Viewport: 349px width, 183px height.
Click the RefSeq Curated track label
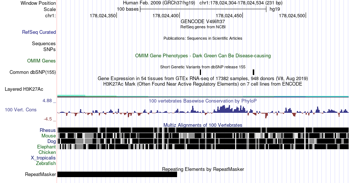39,32
